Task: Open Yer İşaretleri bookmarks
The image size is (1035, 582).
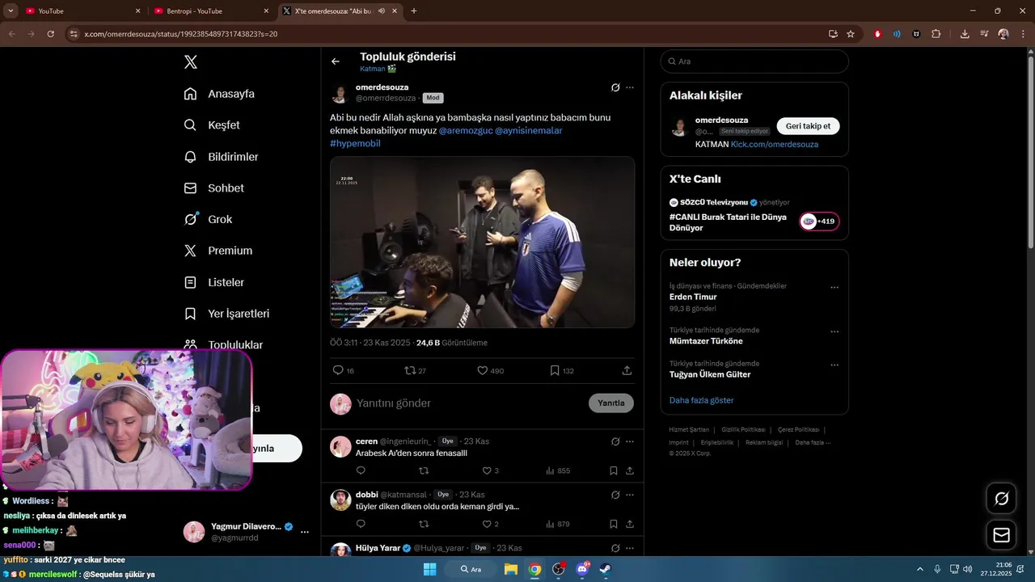Action: (226, 314)
